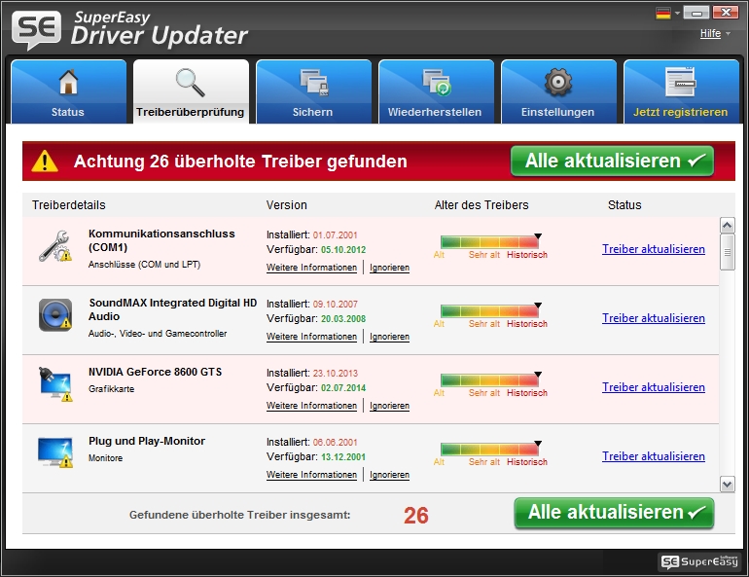The width and height of the screenshot is (749, 577).
Task: Open Weitere Informationen for Plug und Play-Monitor
Action: tap(311, 475)
